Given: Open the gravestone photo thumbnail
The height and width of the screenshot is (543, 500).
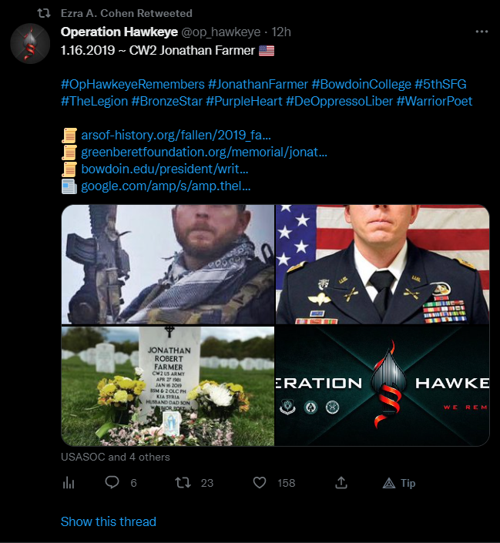Looking at the screenshot, I should (x=168, y=386).
